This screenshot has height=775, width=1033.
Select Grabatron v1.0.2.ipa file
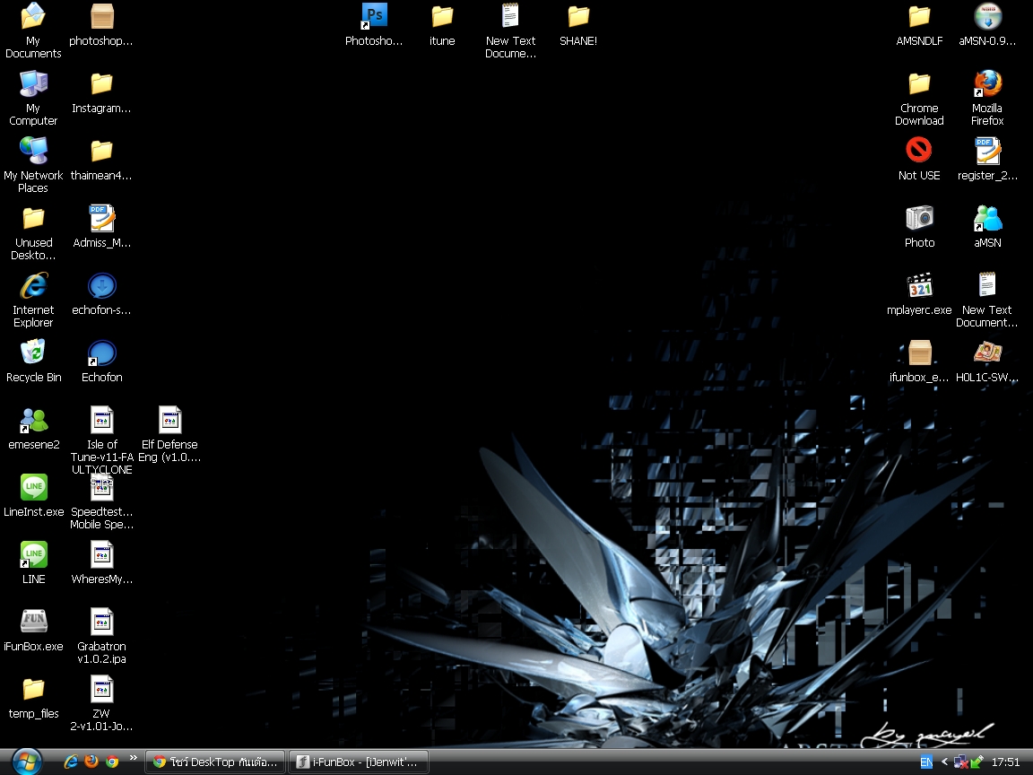point(101,622)
